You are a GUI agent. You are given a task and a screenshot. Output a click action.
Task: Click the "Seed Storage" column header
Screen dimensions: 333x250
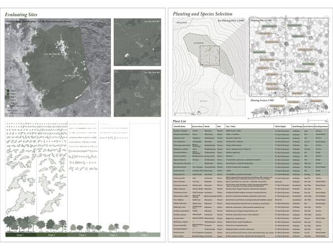pyautogui.click(x=297, y=126)
